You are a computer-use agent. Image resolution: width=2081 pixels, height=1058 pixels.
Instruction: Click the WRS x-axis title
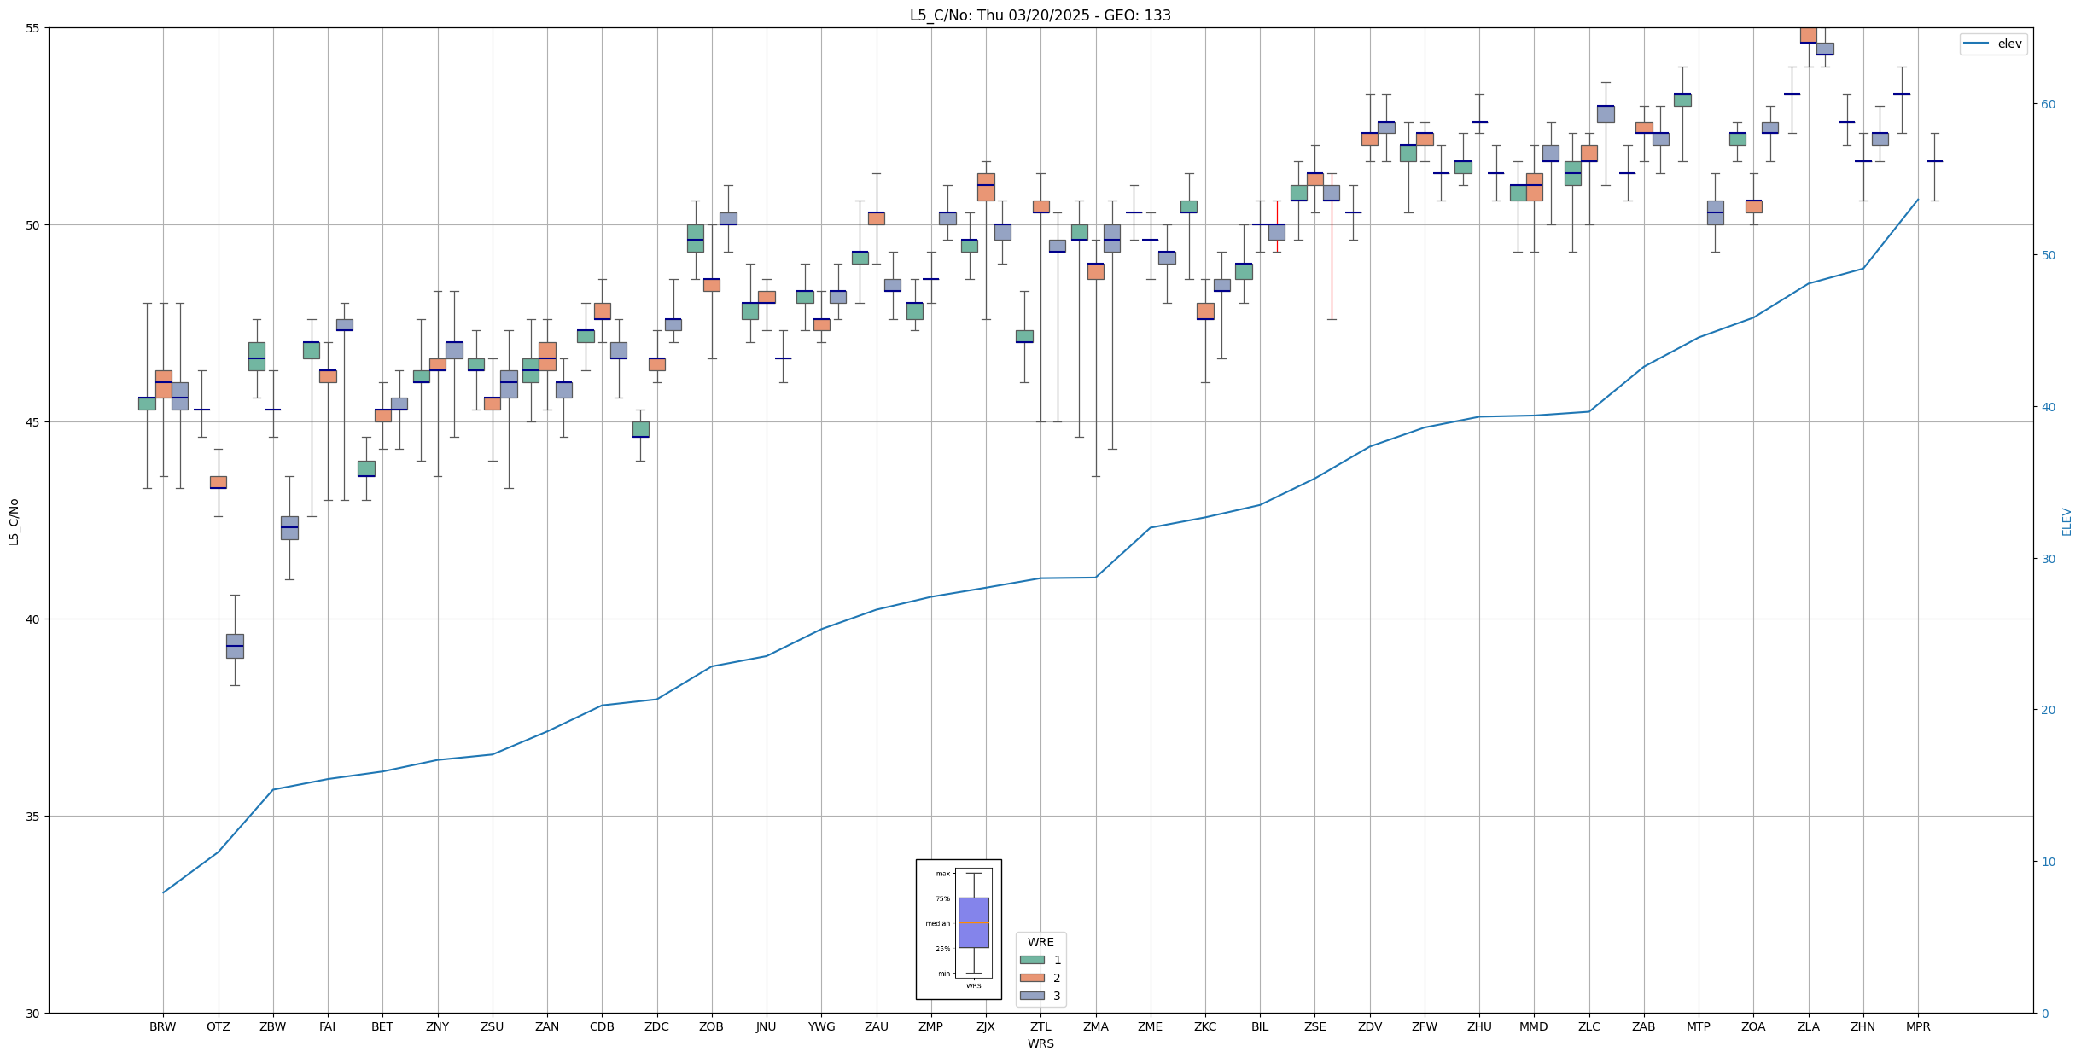[x=1040, y=1043]
